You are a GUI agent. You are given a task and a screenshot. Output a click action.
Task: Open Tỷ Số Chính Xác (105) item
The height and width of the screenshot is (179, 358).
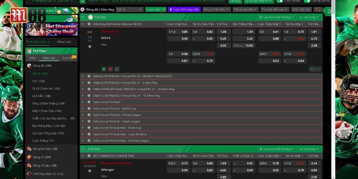[46, 88]
